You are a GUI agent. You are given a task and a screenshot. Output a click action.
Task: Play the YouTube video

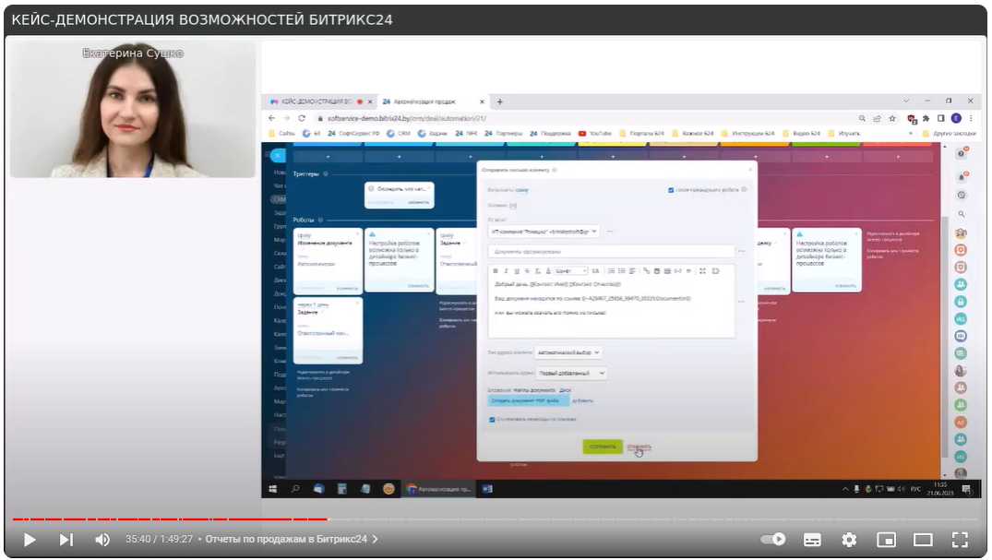tap(30, 540)
